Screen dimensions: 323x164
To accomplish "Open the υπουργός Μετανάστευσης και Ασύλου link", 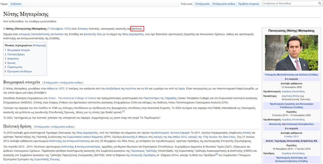I will [x=41, y=34].
